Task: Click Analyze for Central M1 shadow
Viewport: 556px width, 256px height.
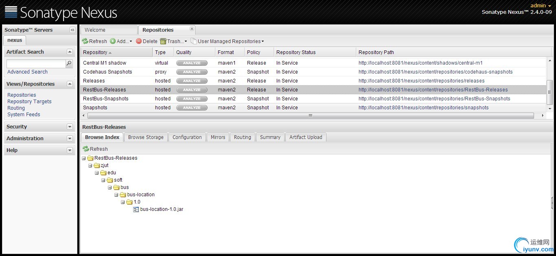Action: [x=192, y=63]
